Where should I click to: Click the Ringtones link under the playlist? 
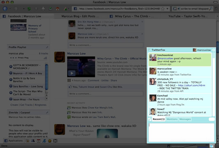[x=41, y=105]
